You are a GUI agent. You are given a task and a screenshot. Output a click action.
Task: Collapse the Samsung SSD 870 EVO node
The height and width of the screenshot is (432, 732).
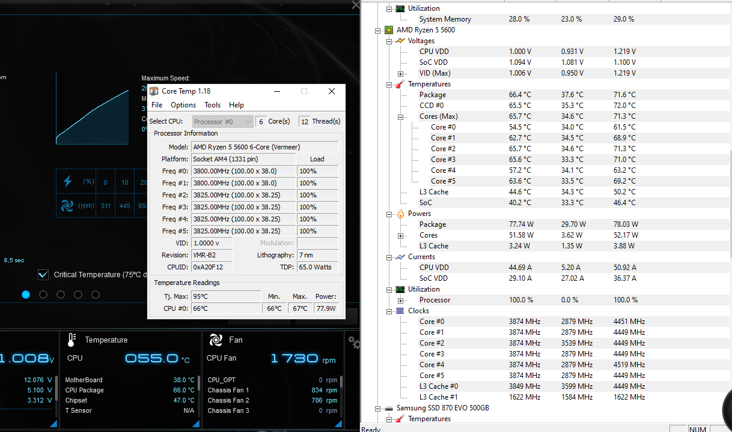pos(378,408)
